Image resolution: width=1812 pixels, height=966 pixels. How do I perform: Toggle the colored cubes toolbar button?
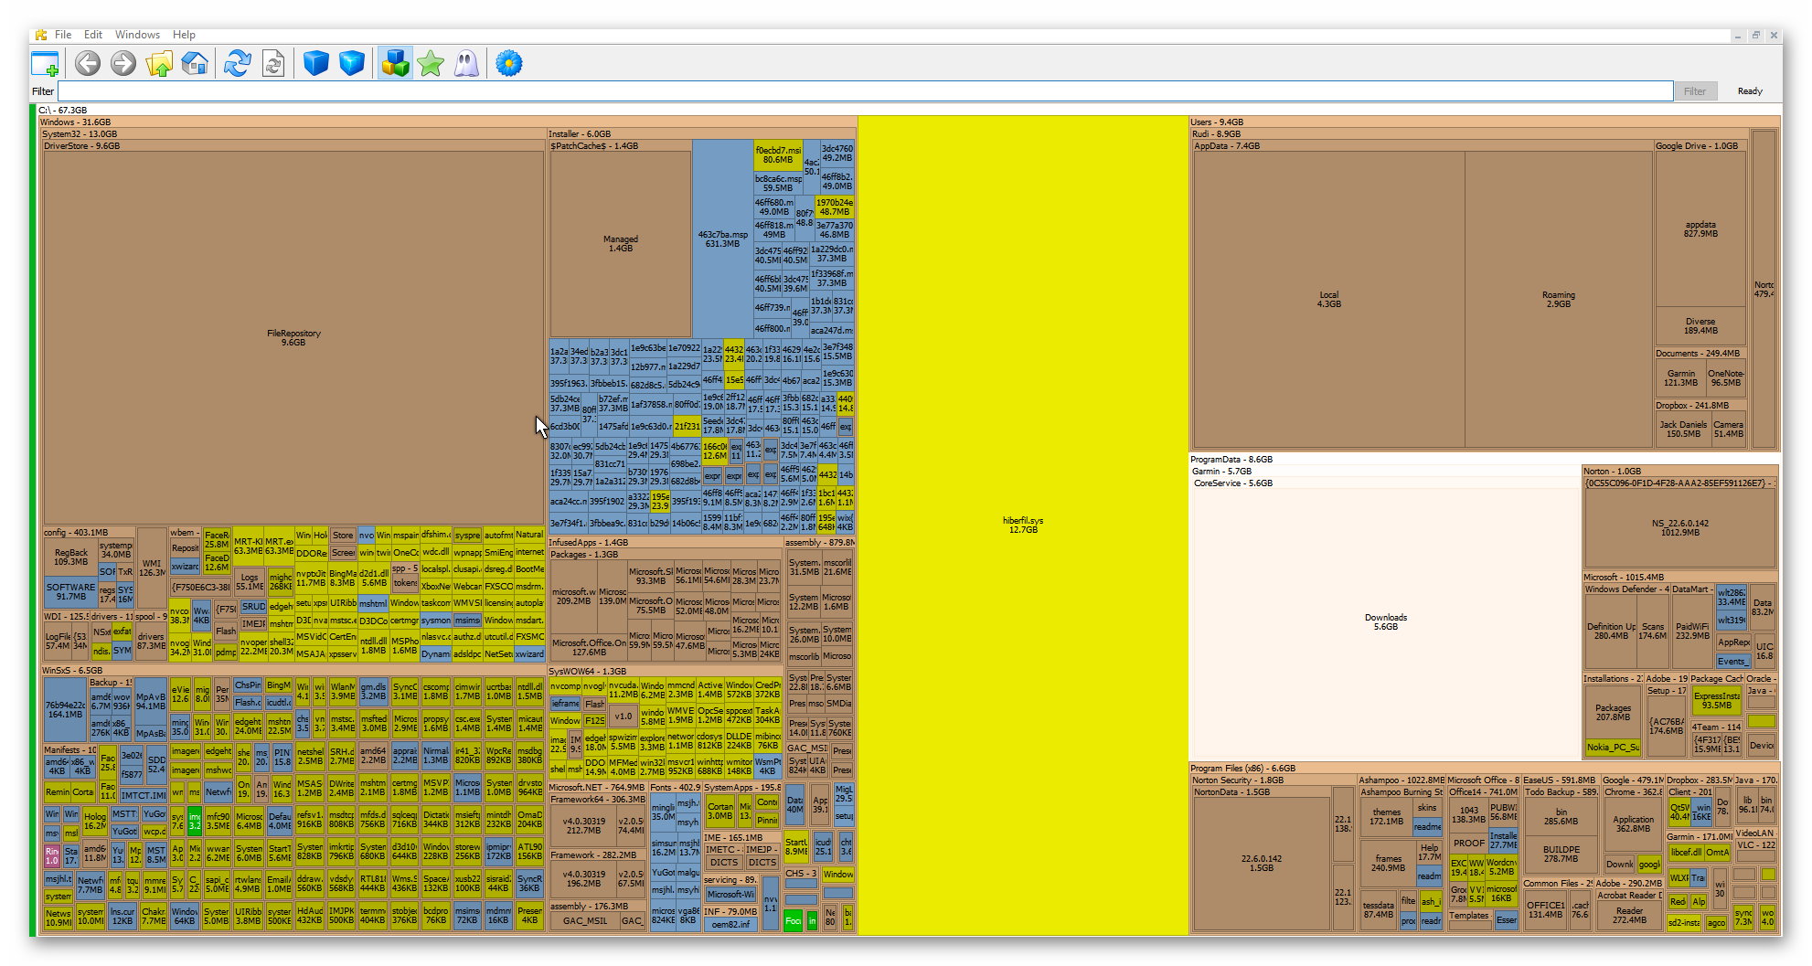coord(395,64)
